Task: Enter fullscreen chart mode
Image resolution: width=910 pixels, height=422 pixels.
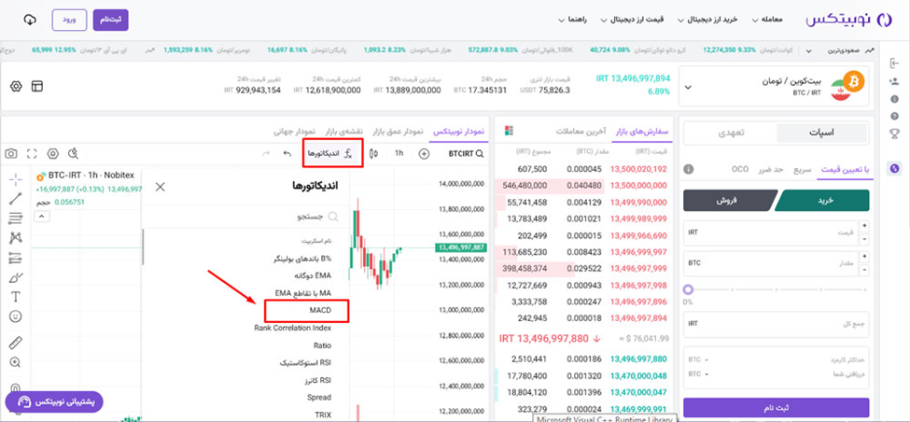Action: [32, 154]
